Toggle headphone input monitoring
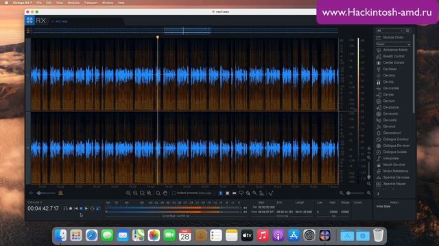Screen dimensions: 439x246 [66, 208]
